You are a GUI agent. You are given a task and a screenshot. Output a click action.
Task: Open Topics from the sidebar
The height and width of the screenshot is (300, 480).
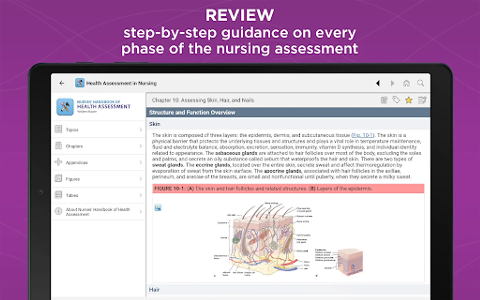(99, 129)
